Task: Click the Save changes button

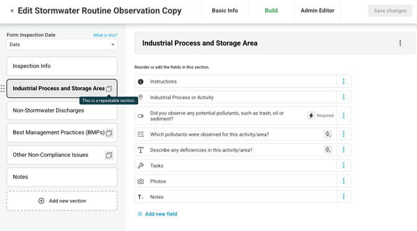Action: click(390, 11)
